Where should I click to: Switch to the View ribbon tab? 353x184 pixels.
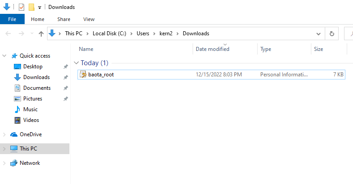[89, 19]
